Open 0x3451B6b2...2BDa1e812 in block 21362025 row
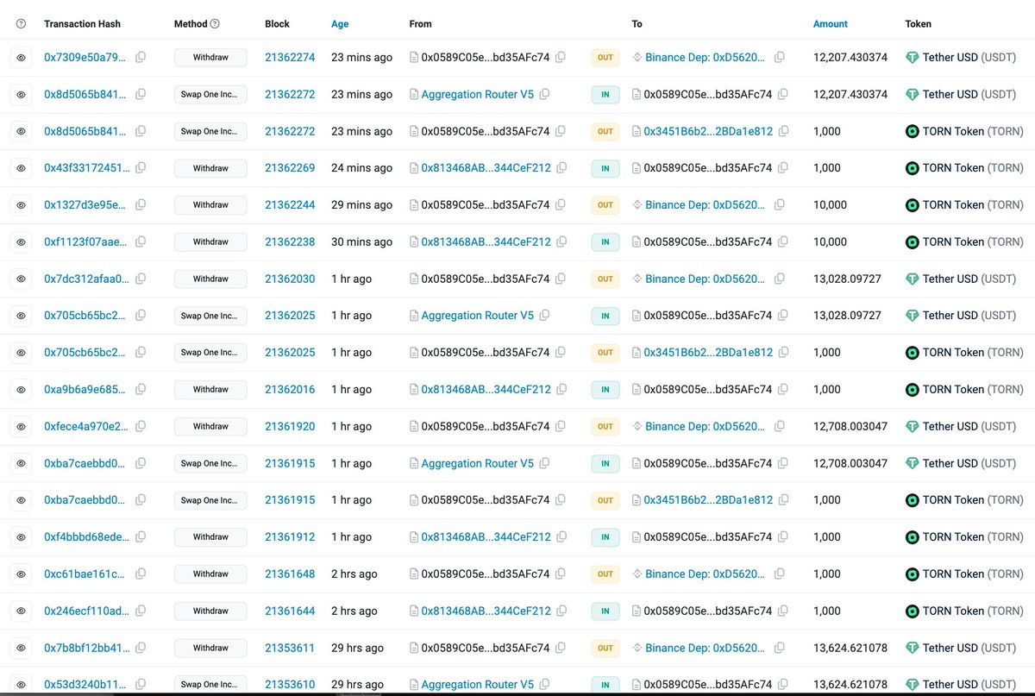The width and height of the screenshot is (1035, 696). click(x=706, y=353)
